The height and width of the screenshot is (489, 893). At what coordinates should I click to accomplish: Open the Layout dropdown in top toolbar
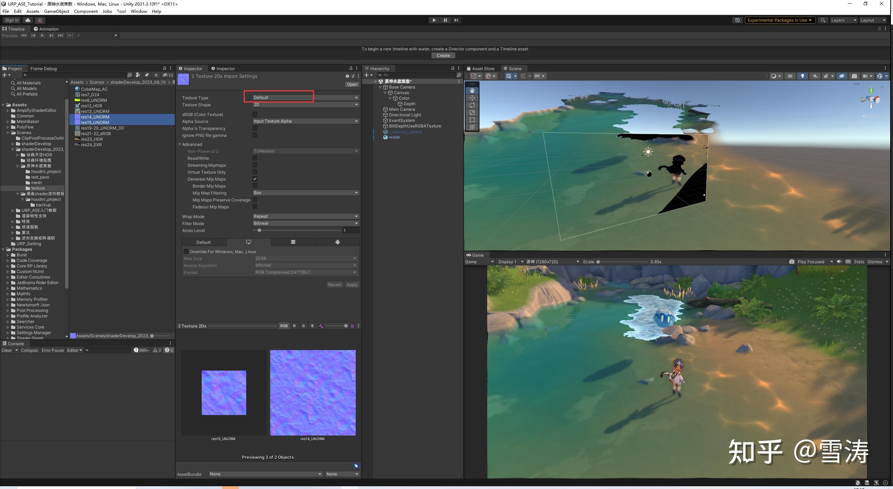pos(872,20)
